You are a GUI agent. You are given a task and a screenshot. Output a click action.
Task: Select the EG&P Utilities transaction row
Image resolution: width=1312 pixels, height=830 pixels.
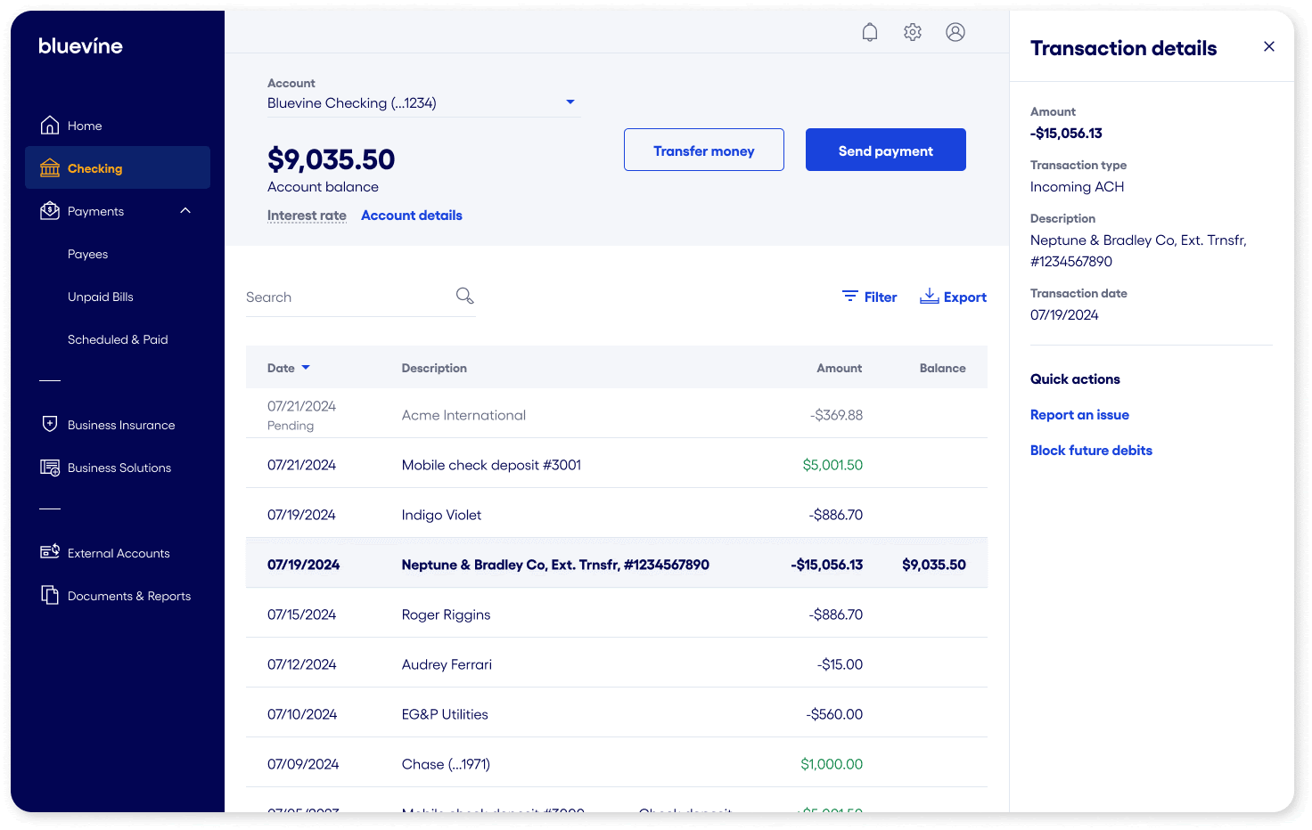point(615,714)
